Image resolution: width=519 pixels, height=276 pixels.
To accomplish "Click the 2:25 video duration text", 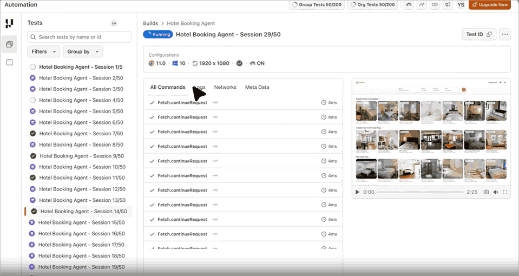I will (x=472, y=192).
